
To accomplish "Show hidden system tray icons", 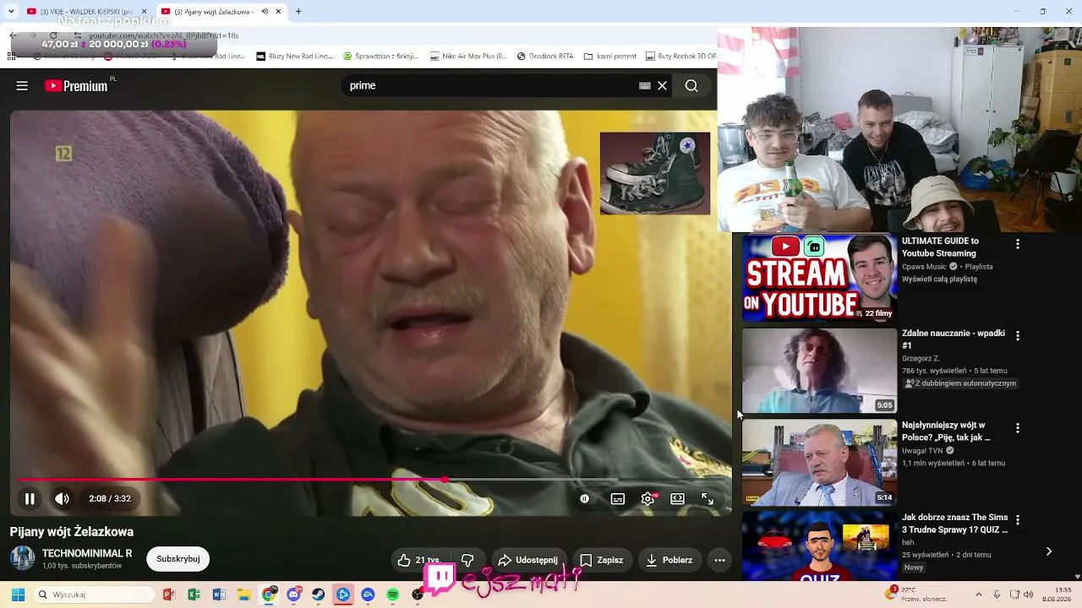I will click(x=979, y=594).
